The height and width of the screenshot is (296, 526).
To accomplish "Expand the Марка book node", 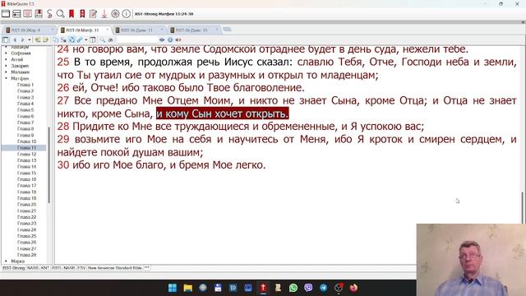I will 6,261.
